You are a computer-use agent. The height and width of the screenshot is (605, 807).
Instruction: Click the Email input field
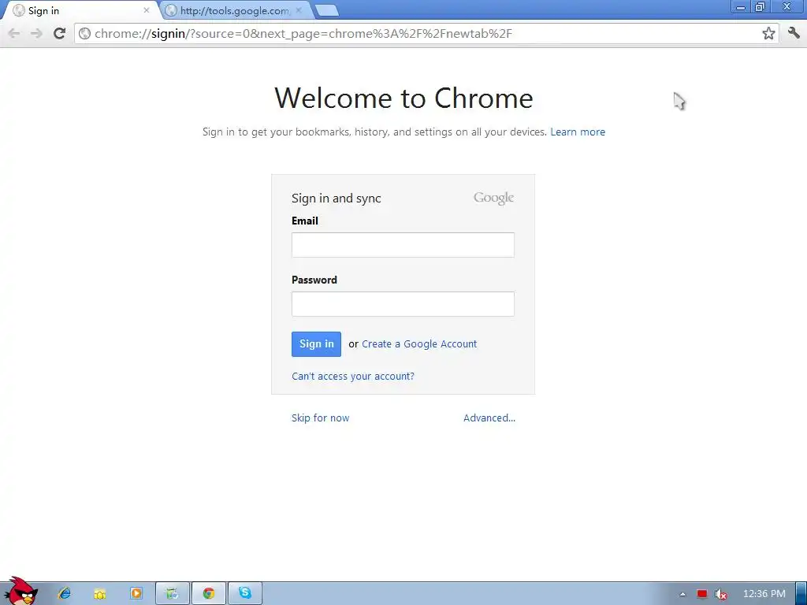(x=403, y=245)
